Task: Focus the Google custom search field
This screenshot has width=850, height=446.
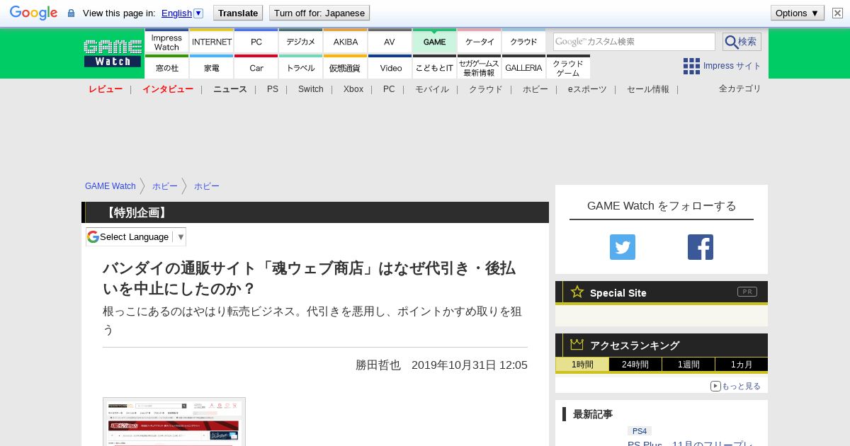Action: 634,42
